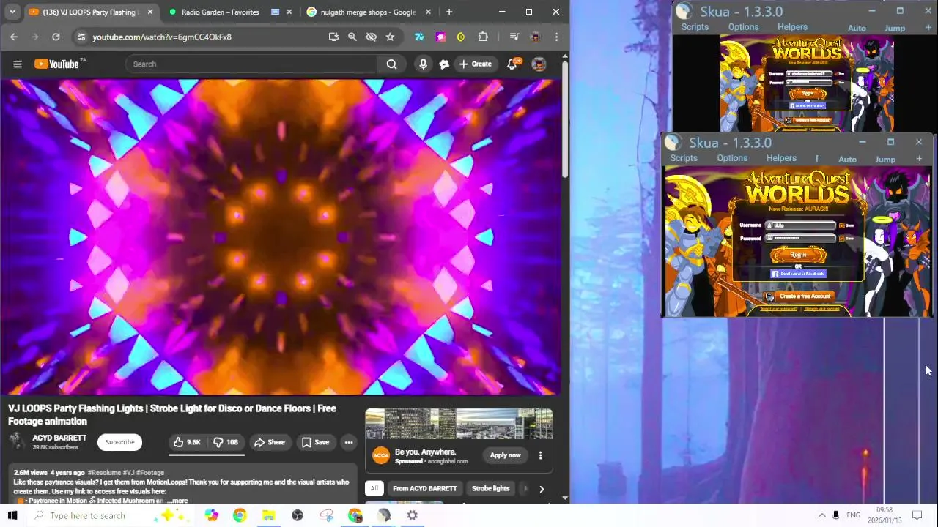Viewport: 938px width, 527px height.
Task: Click Jump in front Skua window
Action: click(x=885, y=160)
